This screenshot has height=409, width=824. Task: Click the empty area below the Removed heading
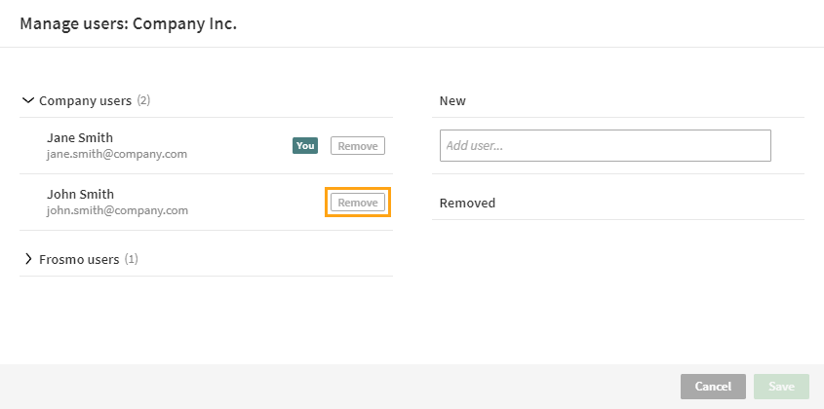point(617,282)
